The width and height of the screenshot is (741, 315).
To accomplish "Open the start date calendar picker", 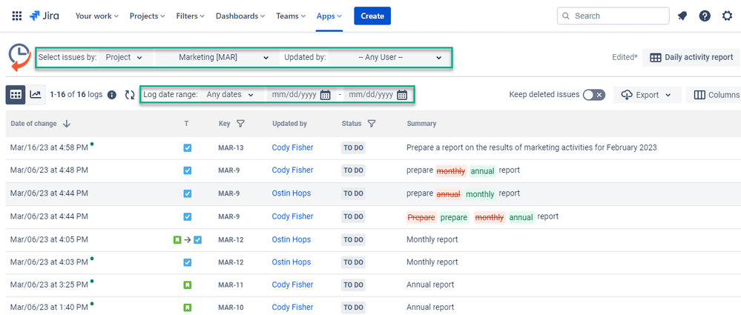I will tap(325, 95).
